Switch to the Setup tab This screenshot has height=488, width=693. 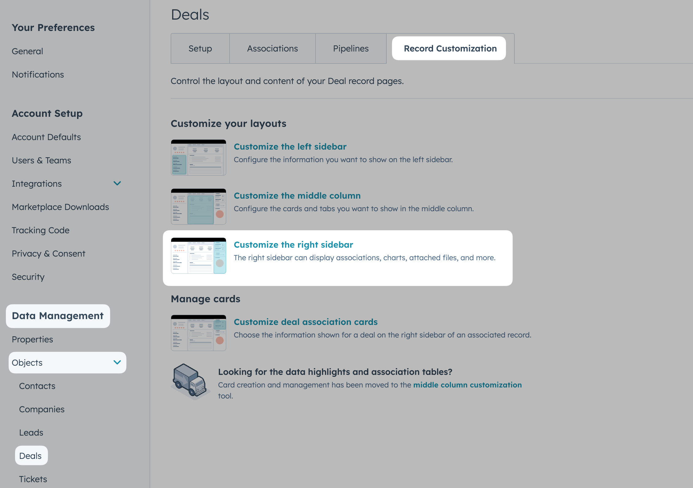[x=200, y=48]
